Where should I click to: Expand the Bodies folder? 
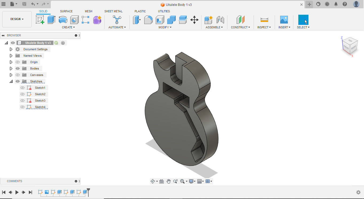click(x=11, y=68)
